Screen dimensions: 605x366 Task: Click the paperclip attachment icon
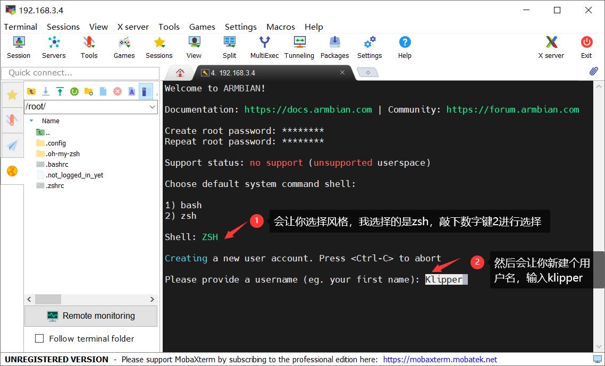point(593,71)
